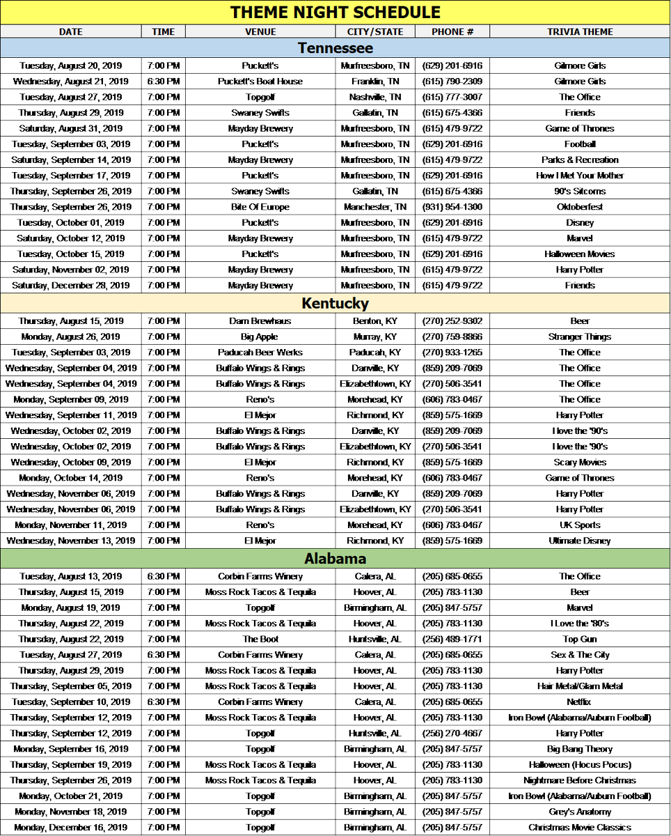This screenshot has height=836, width=671.
Task: Select the TIME column header
Action: (164, 31)
